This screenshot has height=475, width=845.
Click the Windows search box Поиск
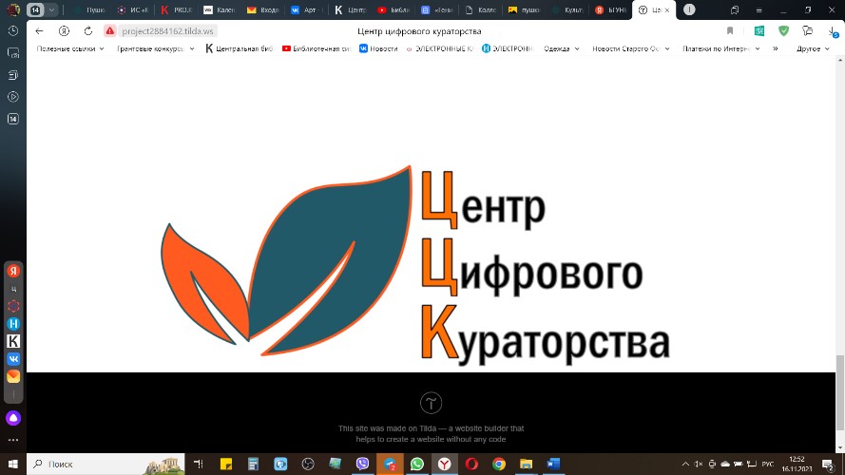click(106, 464)
